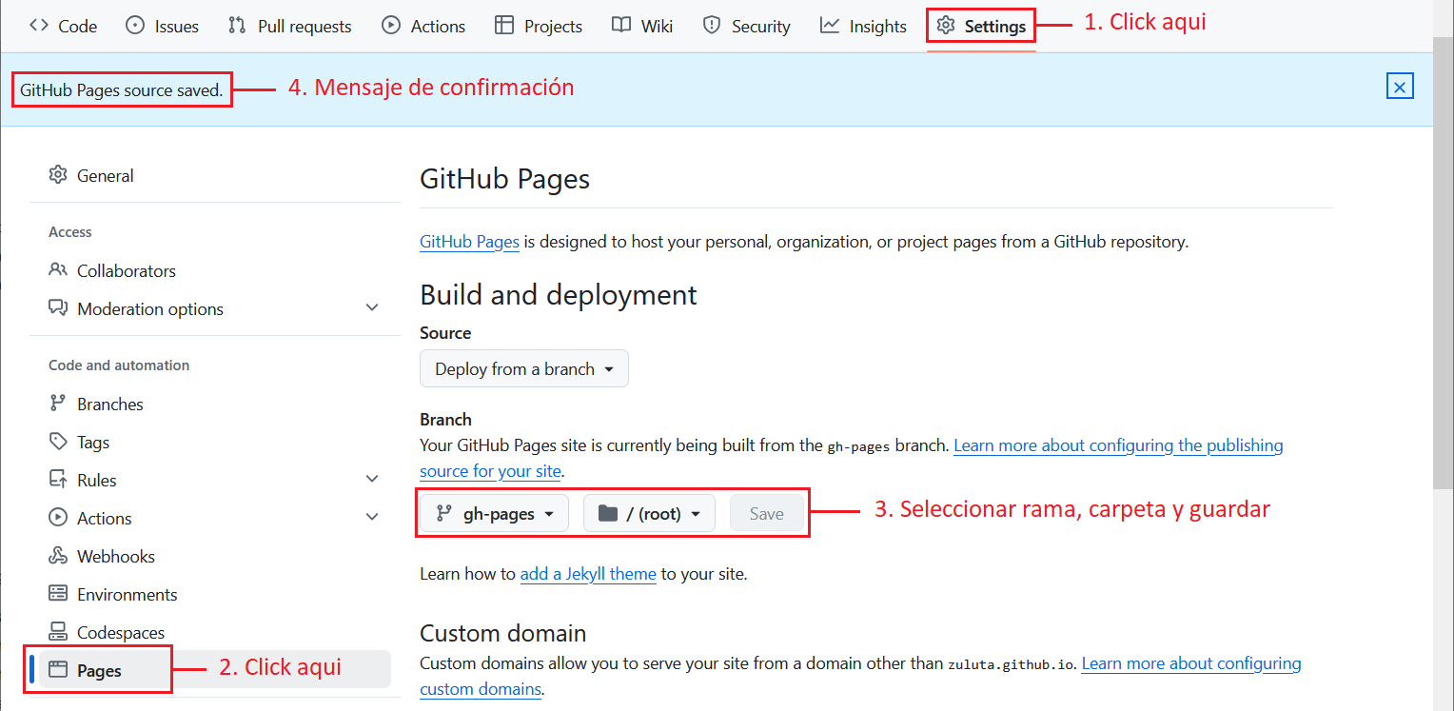
Task: Expand the Moderation options section
Action: [372, 308]
